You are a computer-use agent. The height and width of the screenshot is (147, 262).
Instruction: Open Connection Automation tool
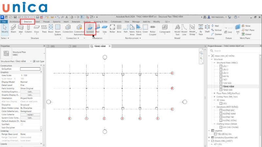79,30
